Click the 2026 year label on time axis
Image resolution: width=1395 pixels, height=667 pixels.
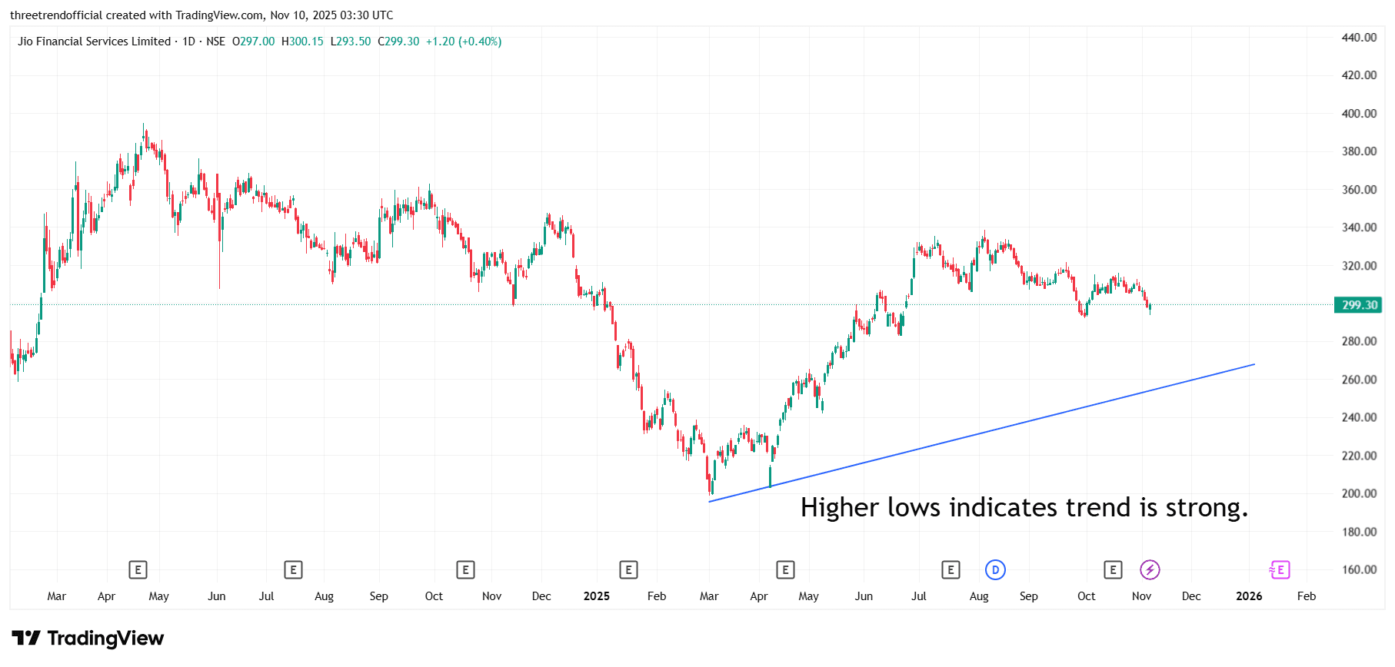pyautogui.click(x=1249, y=596)
